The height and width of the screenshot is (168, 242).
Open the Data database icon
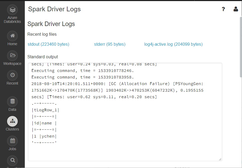click(12, 101)
